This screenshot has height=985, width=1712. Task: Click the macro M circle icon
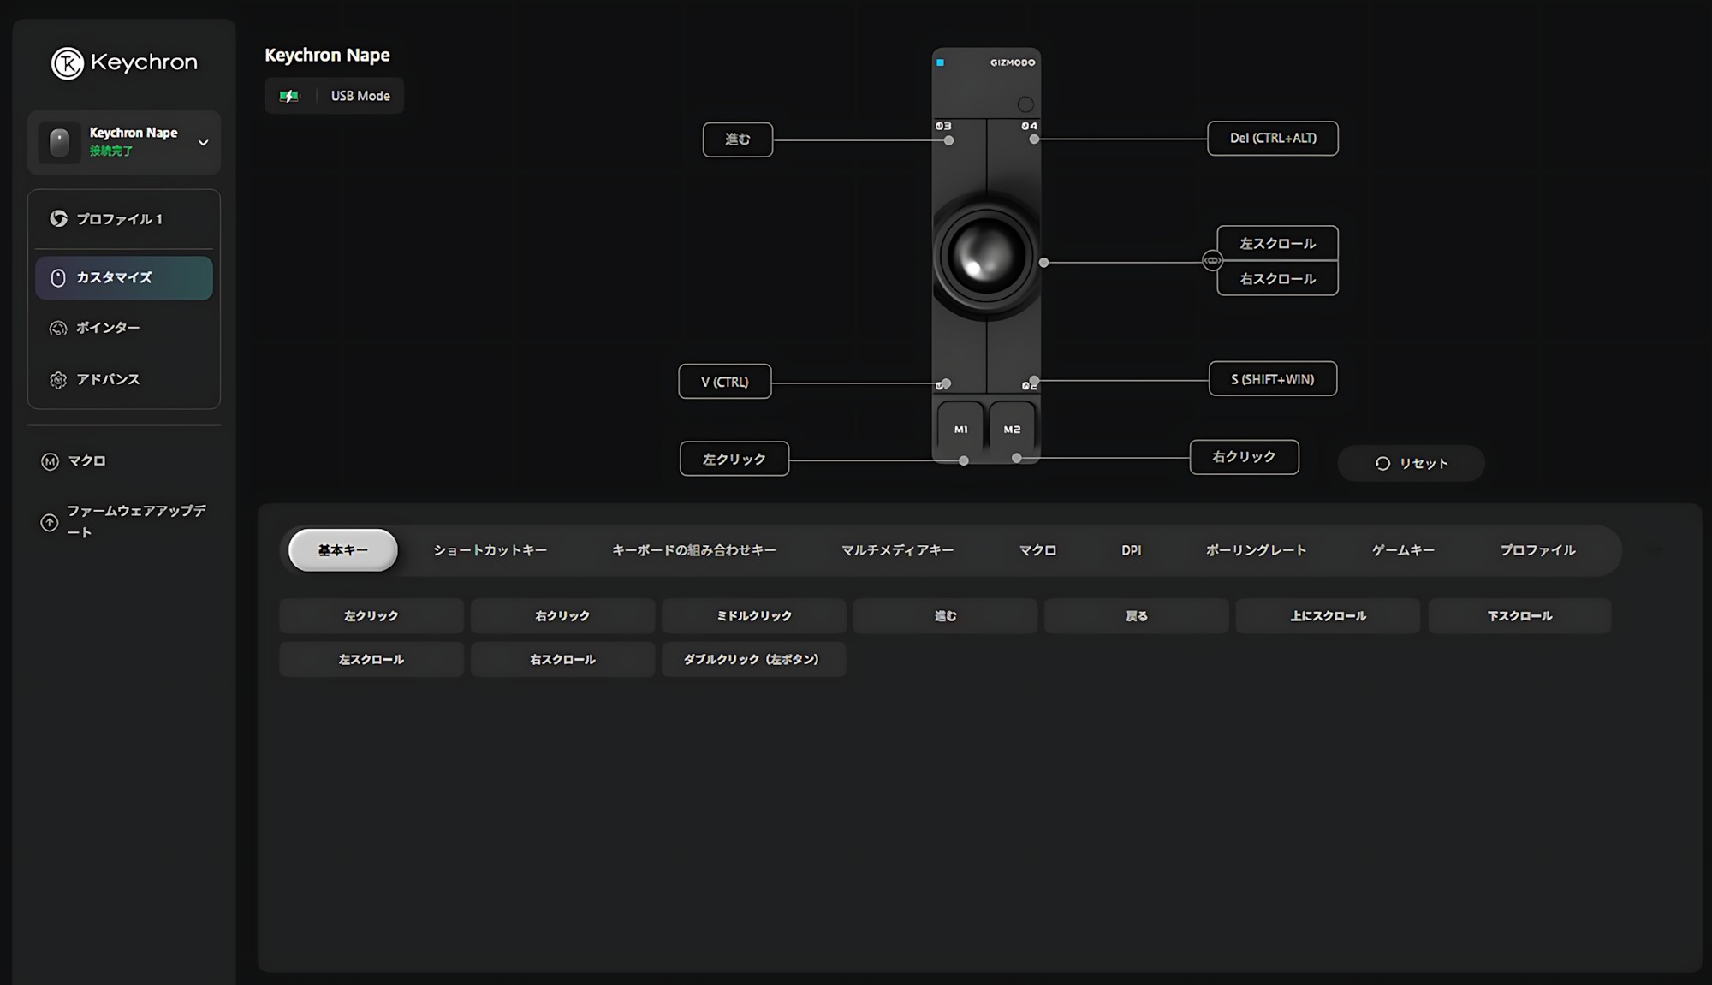50,461
